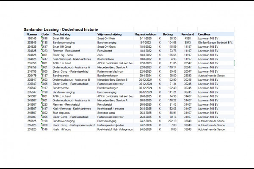The height and width of the screenshot is (169, 254).
Task: Click 'Electr. Comp. - Ruitesproeiervloeistof' cell
Action: coord(74,125)
